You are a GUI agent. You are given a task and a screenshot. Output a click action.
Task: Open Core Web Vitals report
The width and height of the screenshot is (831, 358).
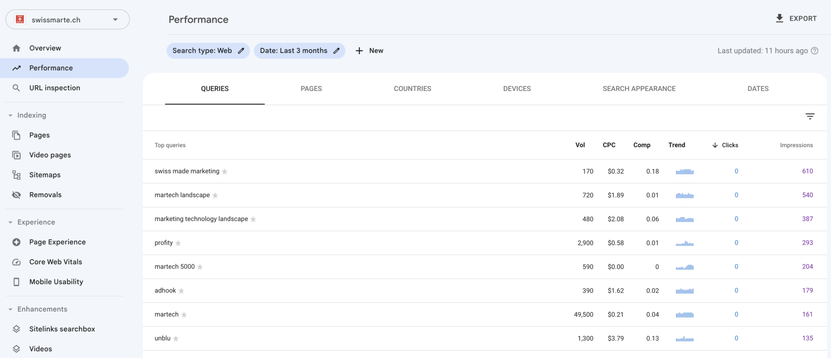[x=56, y=262]
